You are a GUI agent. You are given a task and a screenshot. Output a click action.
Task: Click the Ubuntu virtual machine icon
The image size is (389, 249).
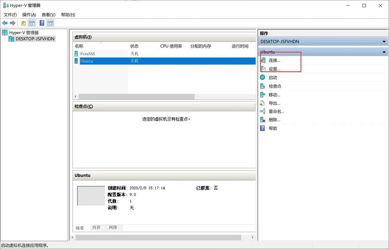click(x=76, y=61)
